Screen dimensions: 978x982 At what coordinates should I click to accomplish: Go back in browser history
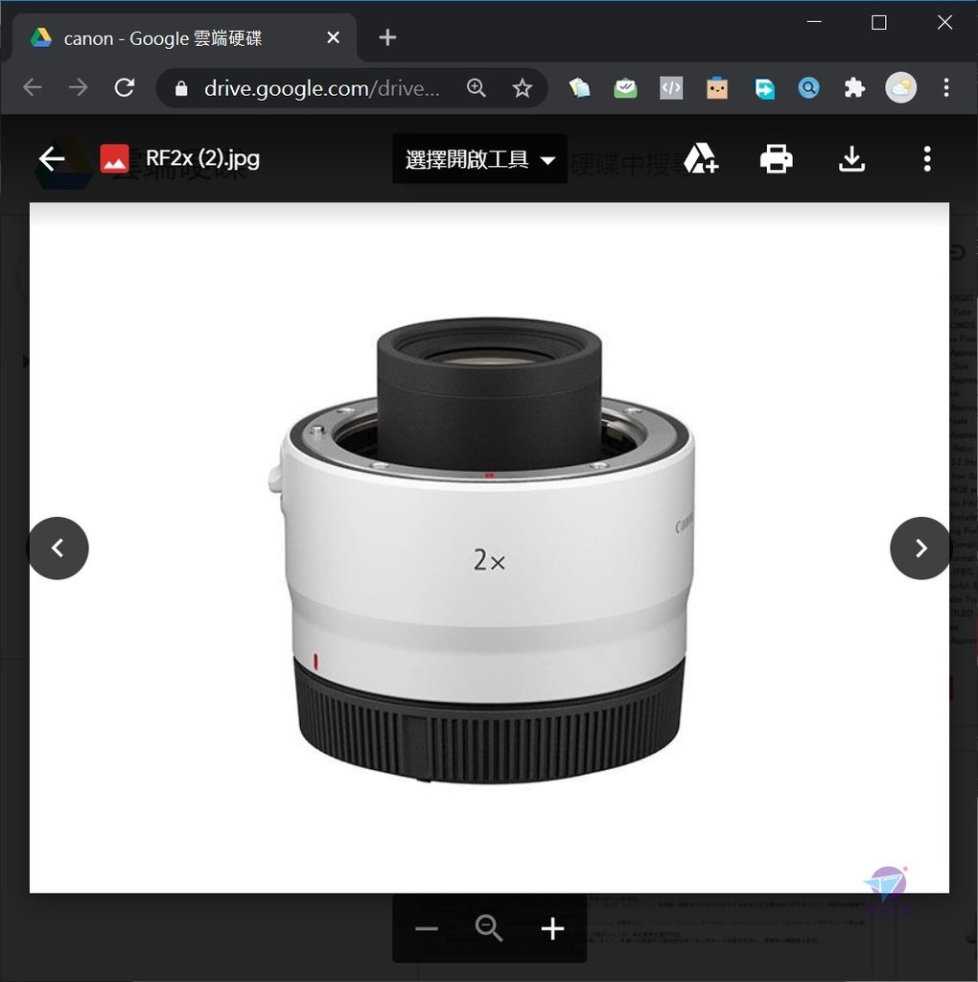point(32,87)
